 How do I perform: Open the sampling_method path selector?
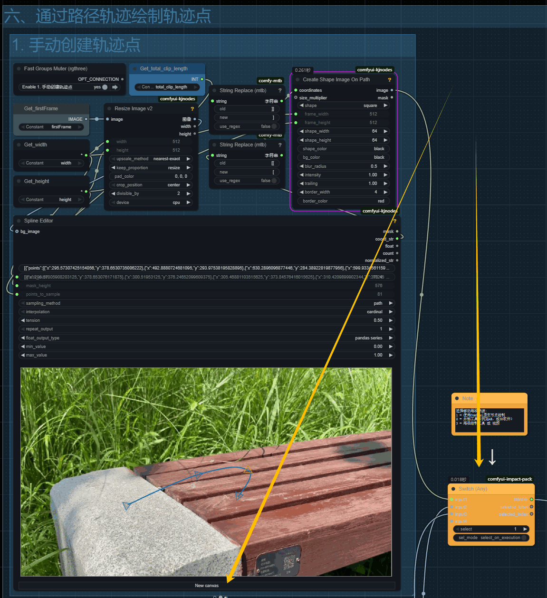pyautogui.click(x=206, y=303)
